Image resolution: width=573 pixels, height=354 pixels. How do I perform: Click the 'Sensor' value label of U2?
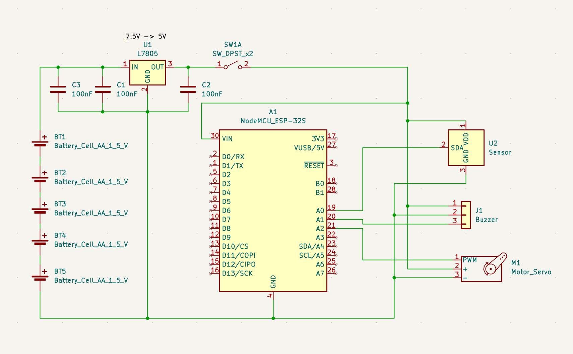[500, 153]
